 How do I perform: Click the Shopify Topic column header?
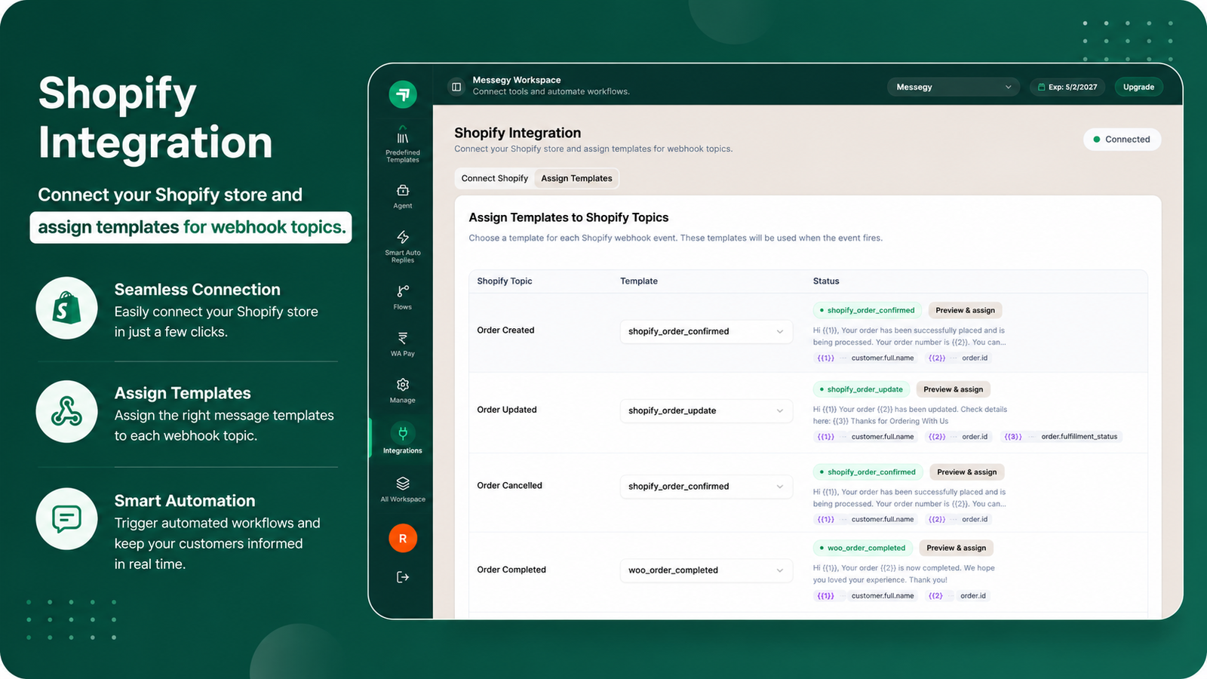coord(505,281)
